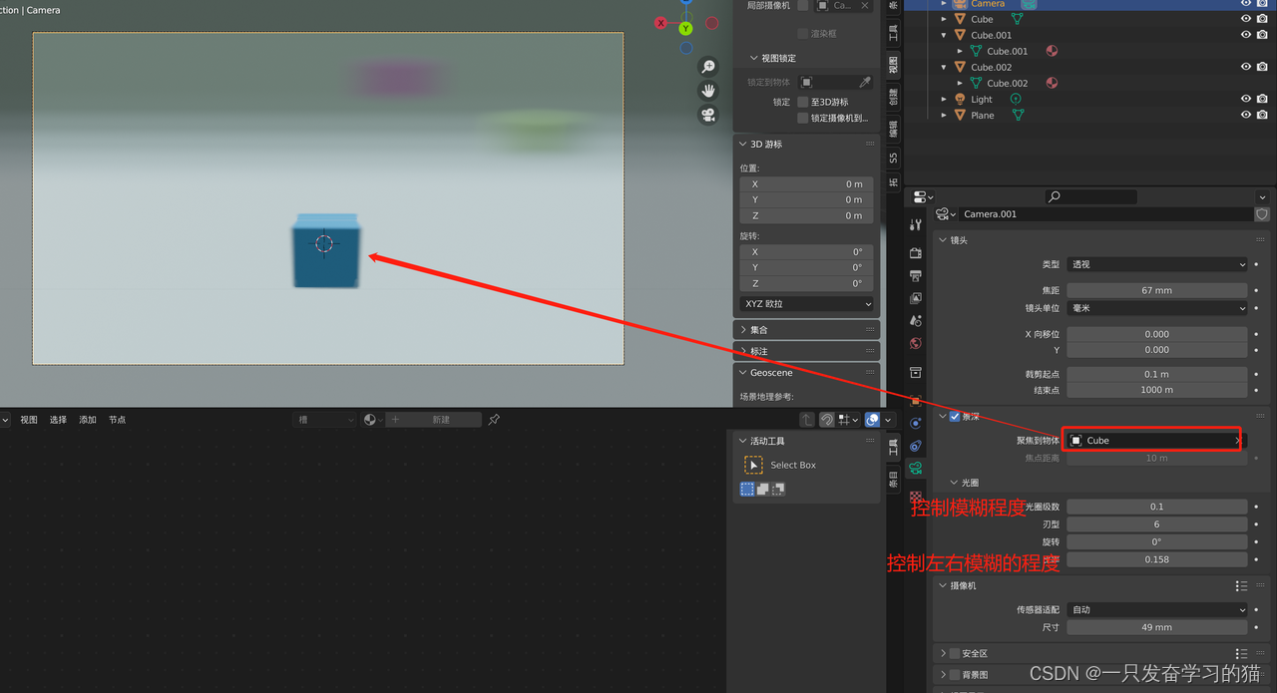The image size is (1277, 693).
Task: Click the zoom magnifier icon in the viewport
Action: [708, 67]
